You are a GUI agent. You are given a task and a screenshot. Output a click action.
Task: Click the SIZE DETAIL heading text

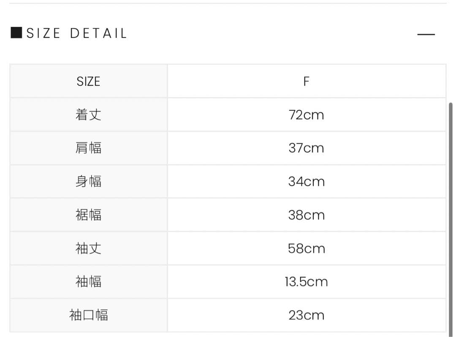tap(76, 33)
